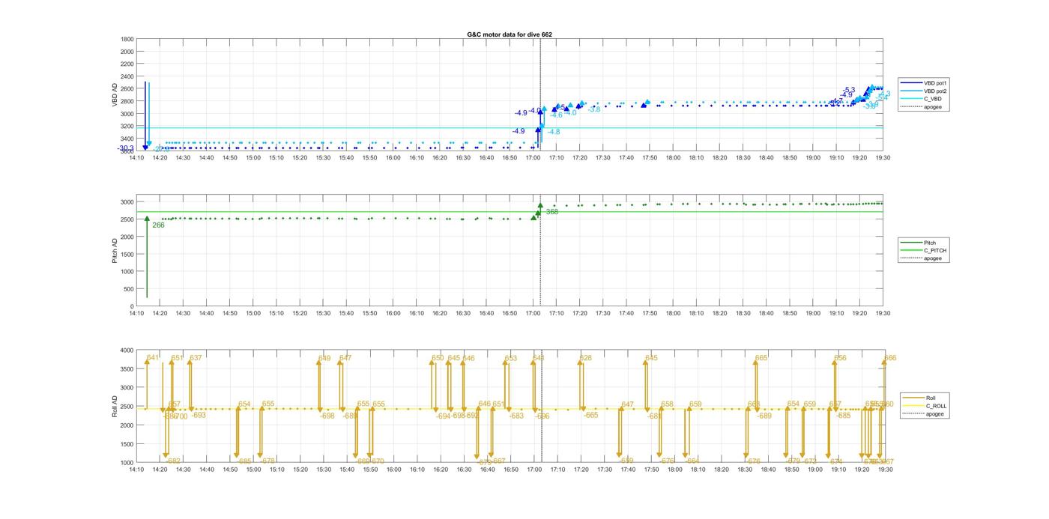Click the '650' roll data label
Viewport: 1049px width, 519px height.
point(438,358)
